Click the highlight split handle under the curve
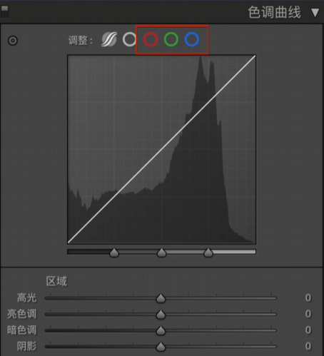 [208, 253]
